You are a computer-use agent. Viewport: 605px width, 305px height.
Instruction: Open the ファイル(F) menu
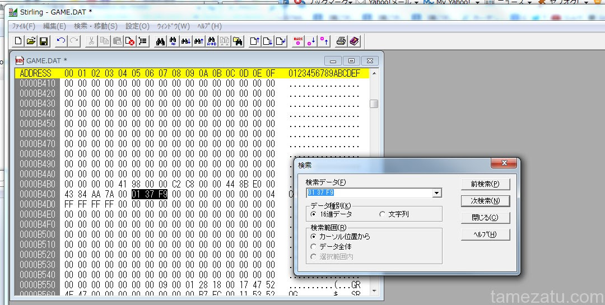[23, 26]
